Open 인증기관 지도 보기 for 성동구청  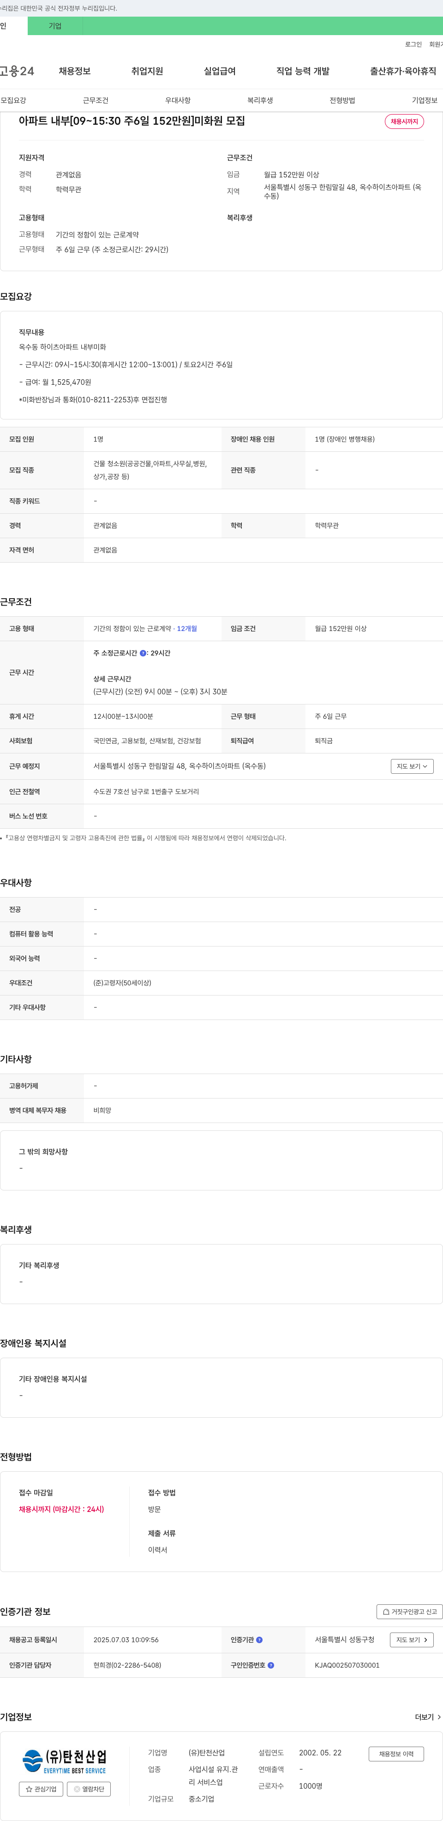click(412, 1639)
